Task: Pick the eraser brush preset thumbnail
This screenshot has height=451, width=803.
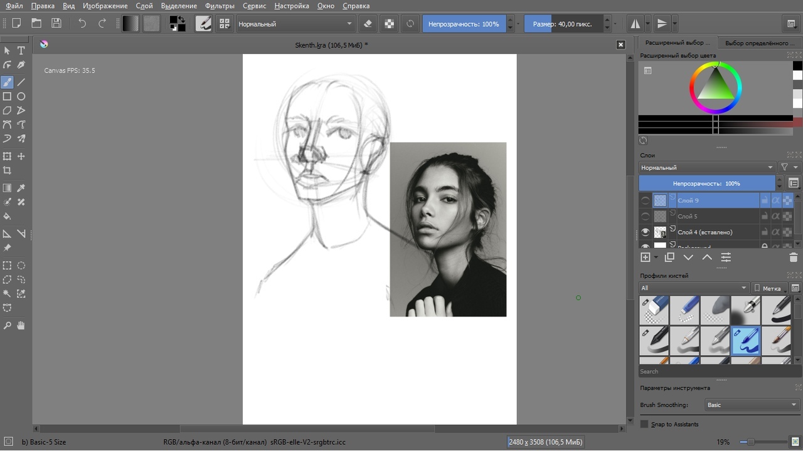Action: click(654, 310)
